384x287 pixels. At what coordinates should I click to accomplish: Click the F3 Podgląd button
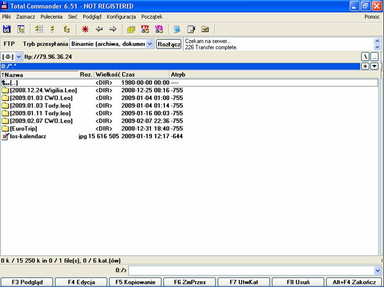click(x=27, y=282)
